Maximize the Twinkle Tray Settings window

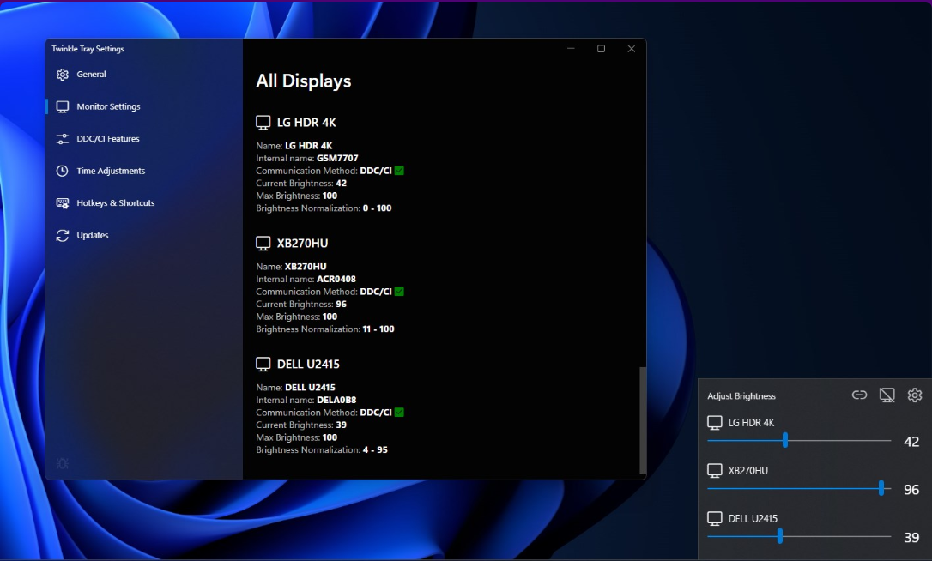tap(601, 49)
